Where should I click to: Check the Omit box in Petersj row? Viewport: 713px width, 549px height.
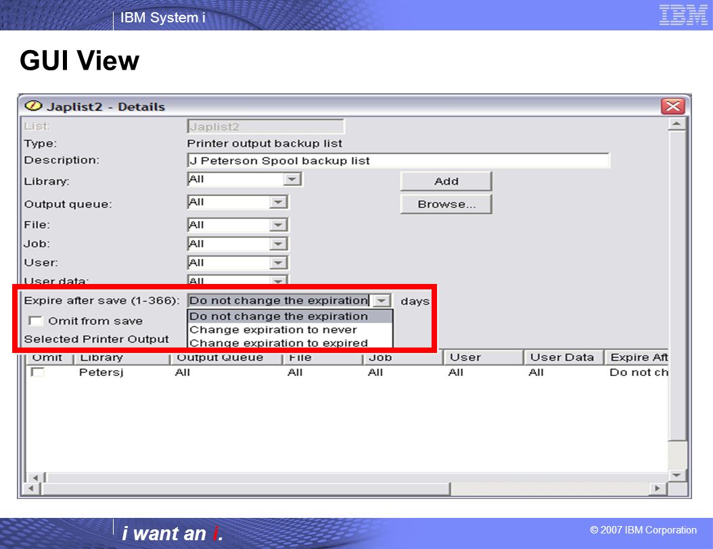37,372
